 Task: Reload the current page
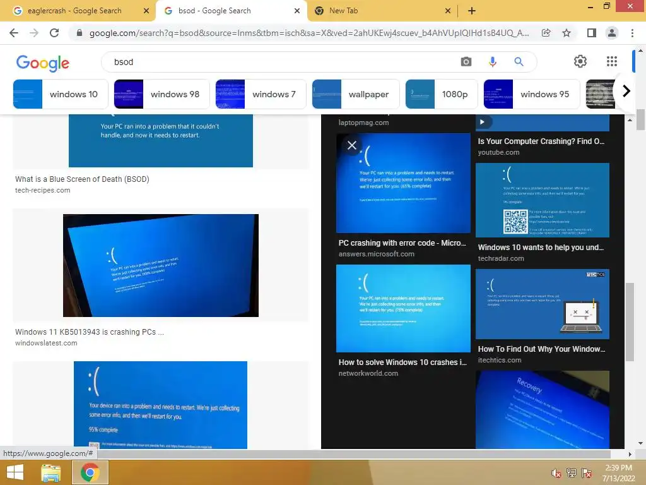pos(54,33)
